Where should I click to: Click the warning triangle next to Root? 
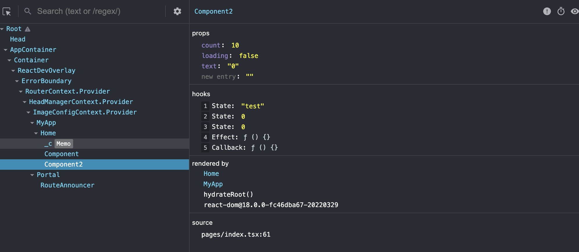coord(28,29)
